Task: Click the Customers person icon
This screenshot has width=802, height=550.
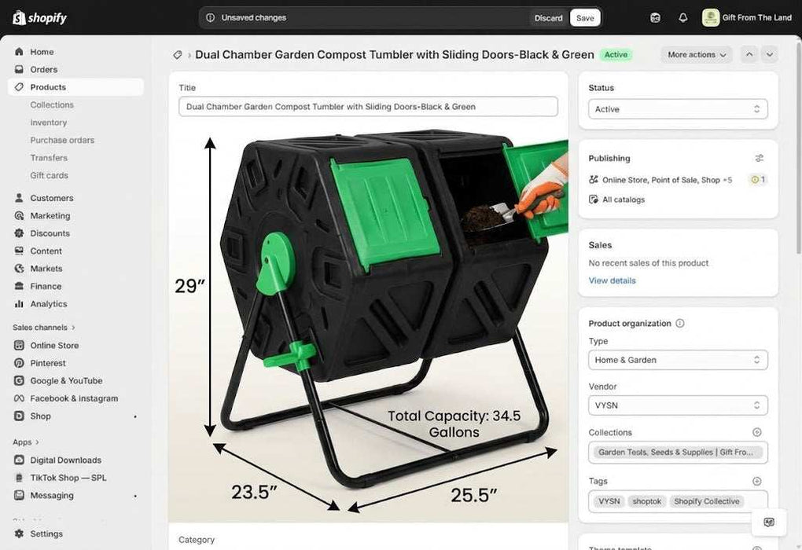Action: point(19,198)
